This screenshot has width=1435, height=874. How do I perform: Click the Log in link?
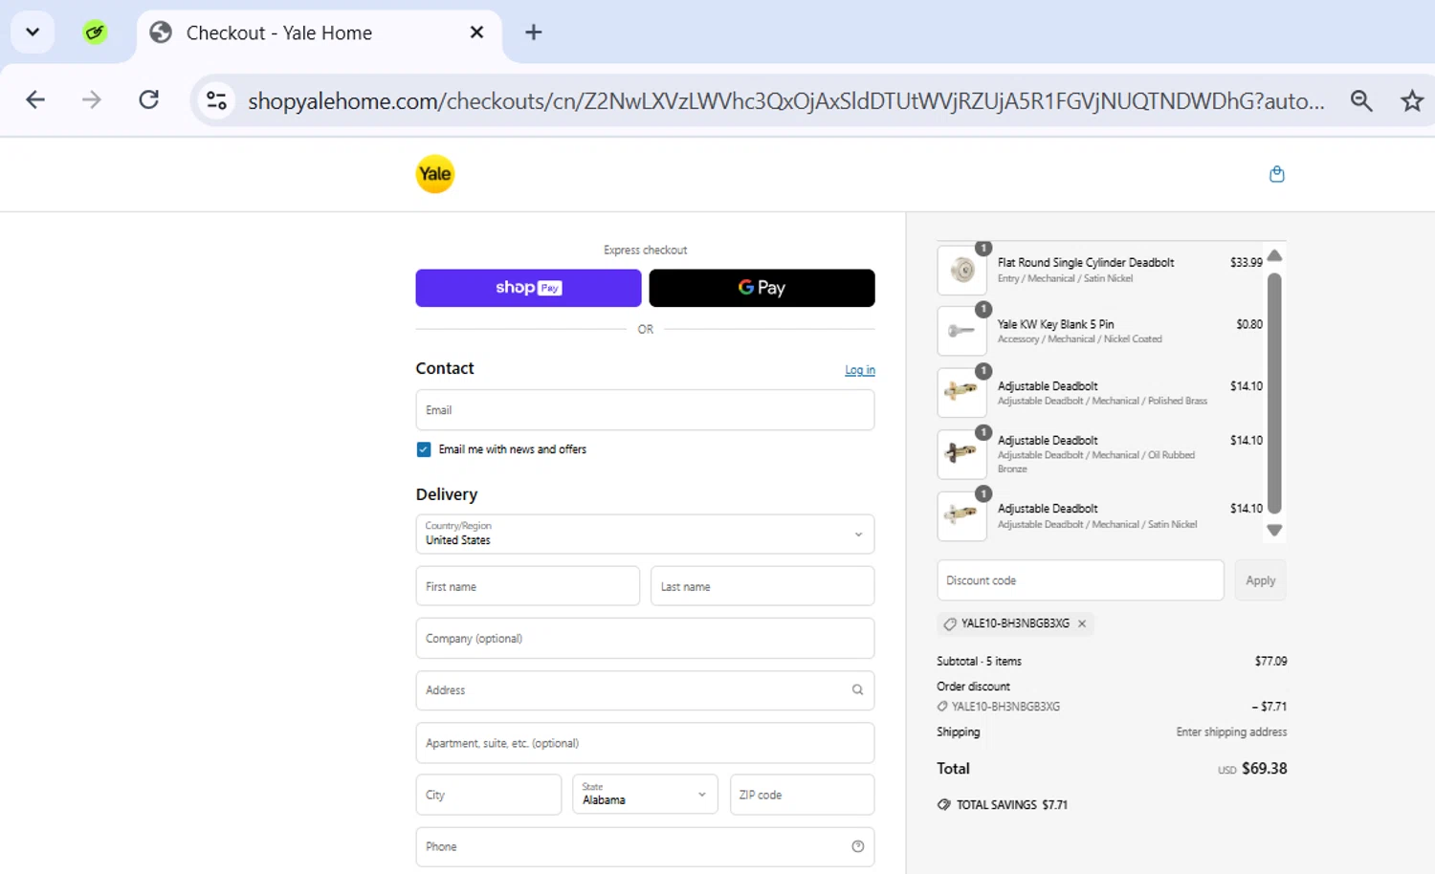pyautogui.click(x=859, y=370)
